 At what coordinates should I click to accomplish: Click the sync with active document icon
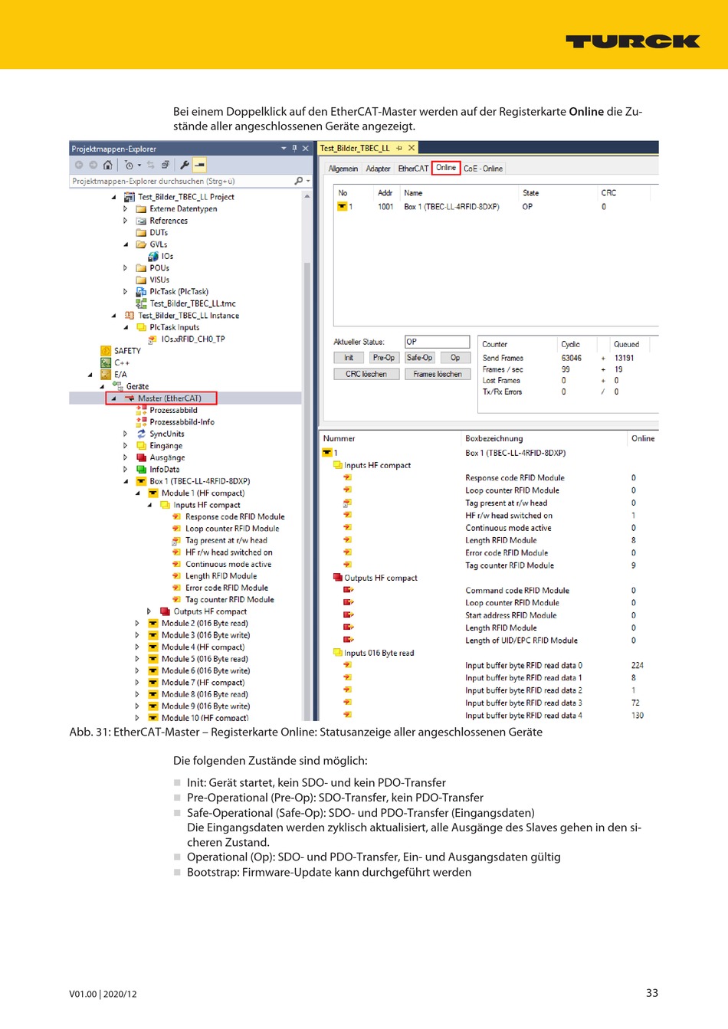tap(151, 165)
